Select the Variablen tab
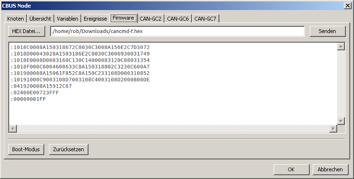 [x=67, y=18]
